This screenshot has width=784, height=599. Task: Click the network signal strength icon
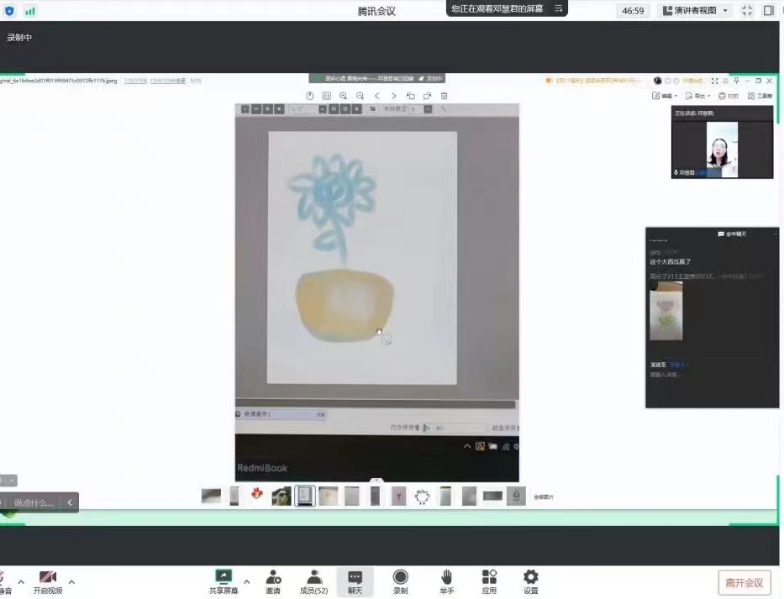[x=30, y=11]
